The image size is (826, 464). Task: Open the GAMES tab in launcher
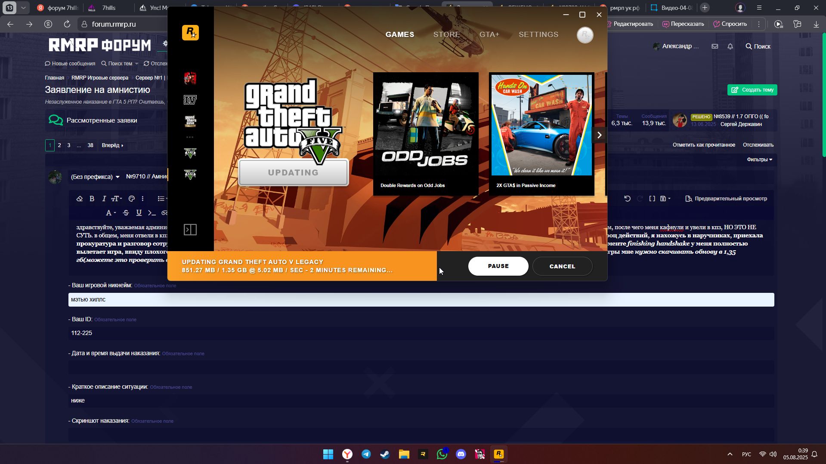[x=400, y=34]
